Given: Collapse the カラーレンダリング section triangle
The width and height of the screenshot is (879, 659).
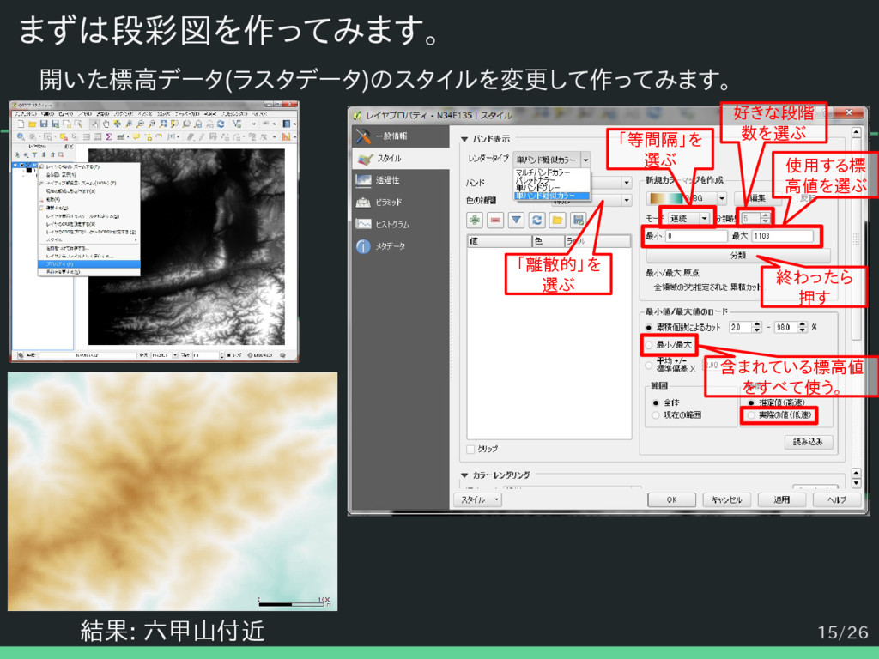Looking at the screenshot, I should click(x=464, y=475).
